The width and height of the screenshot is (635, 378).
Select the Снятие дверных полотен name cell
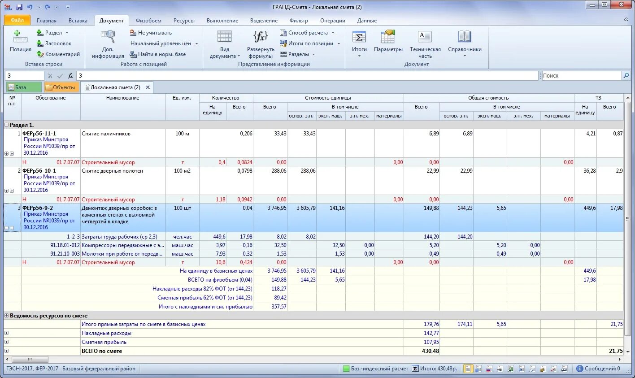(123, 181)
